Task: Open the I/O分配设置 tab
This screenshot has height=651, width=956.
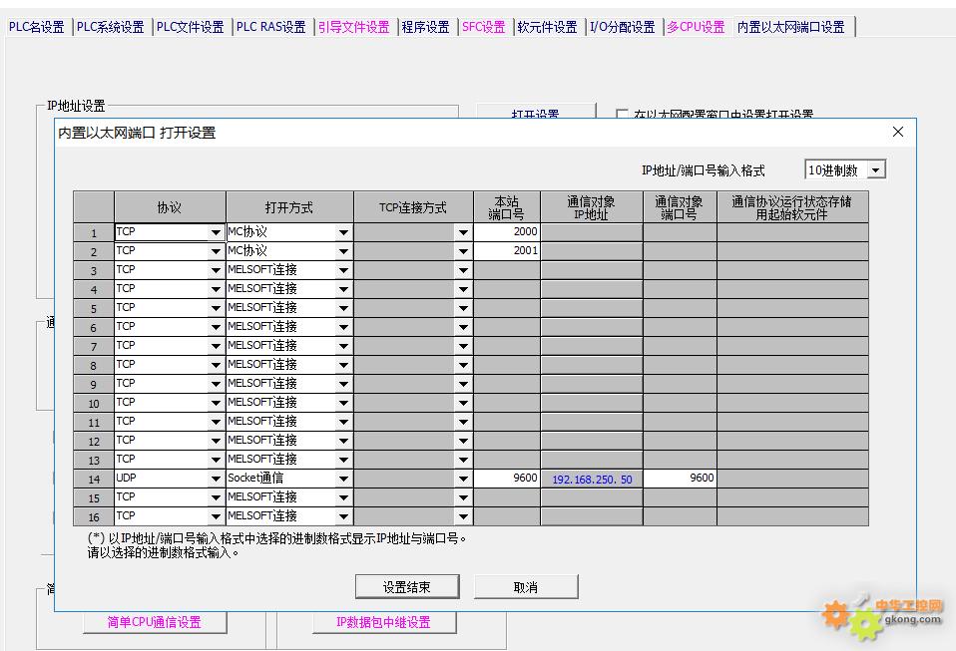Action: click(623, 27)
